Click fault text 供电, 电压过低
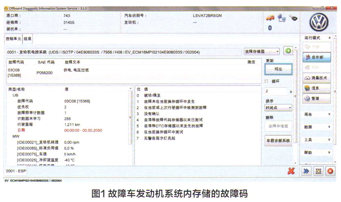 pyautogui.click(x=76, y=70)
